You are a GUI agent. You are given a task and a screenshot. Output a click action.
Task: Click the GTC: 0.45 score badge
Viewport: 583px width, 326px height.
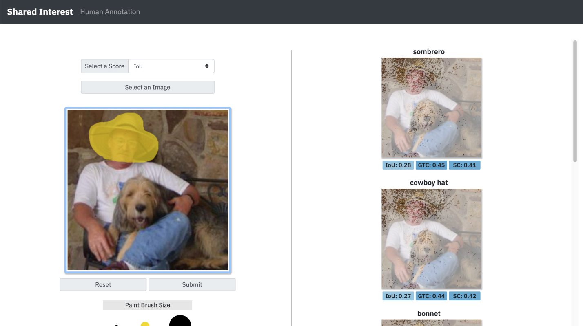431,165
